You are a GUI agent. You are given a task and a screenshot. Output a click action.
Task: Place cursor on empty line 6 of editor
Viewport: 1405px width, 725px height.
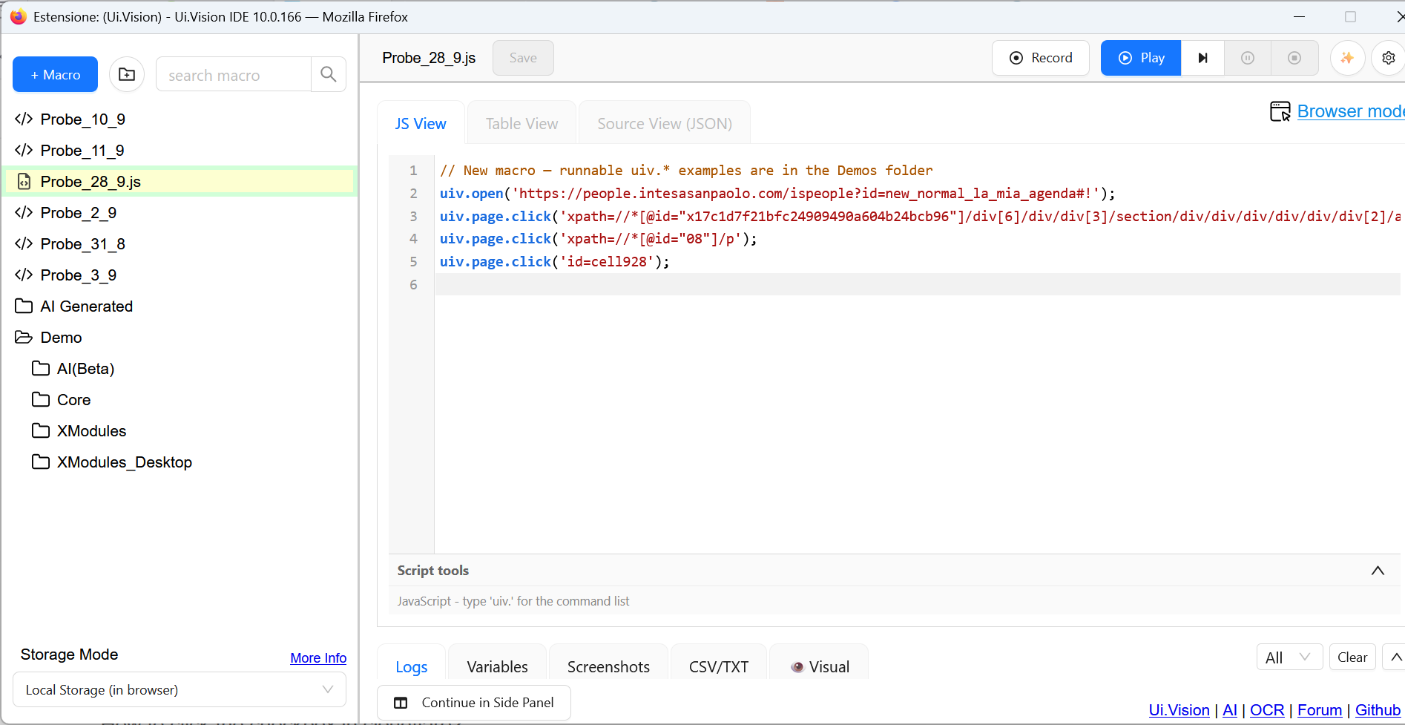(918, 284)
